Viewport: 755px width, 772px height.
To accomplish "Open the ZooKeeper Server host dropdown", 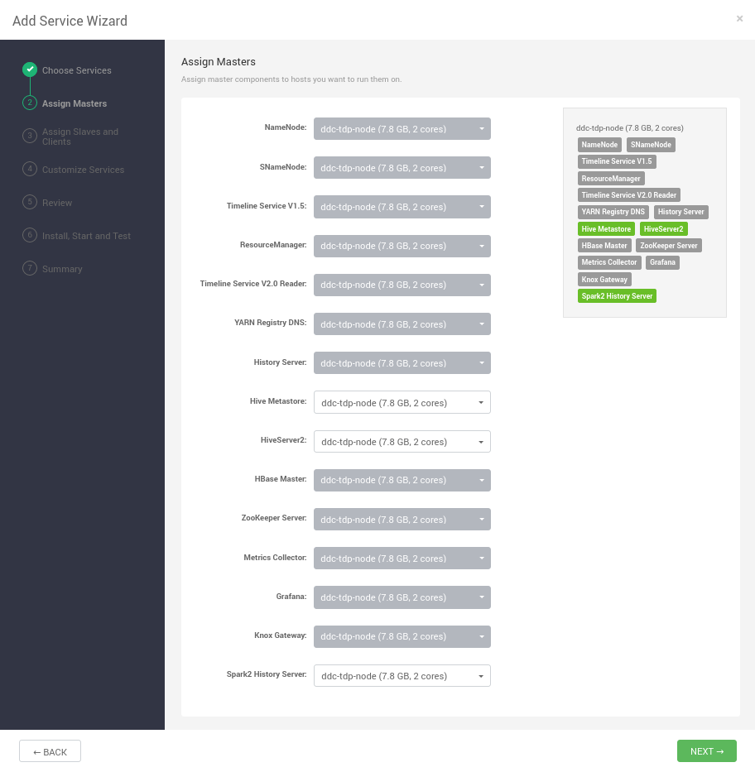I will 402,520.
